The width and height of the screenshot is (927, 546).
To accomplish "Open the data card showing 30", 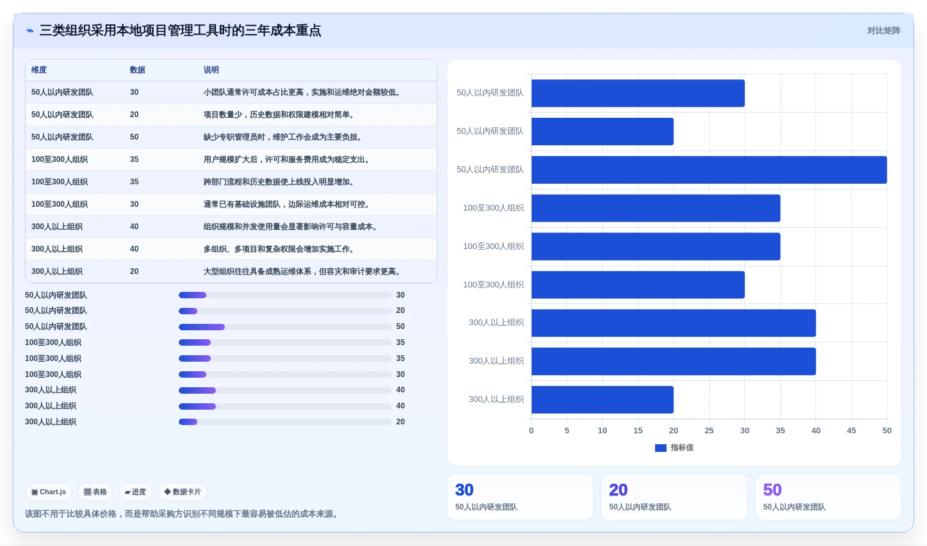I will pyautogui.click(x=520, y=497).
